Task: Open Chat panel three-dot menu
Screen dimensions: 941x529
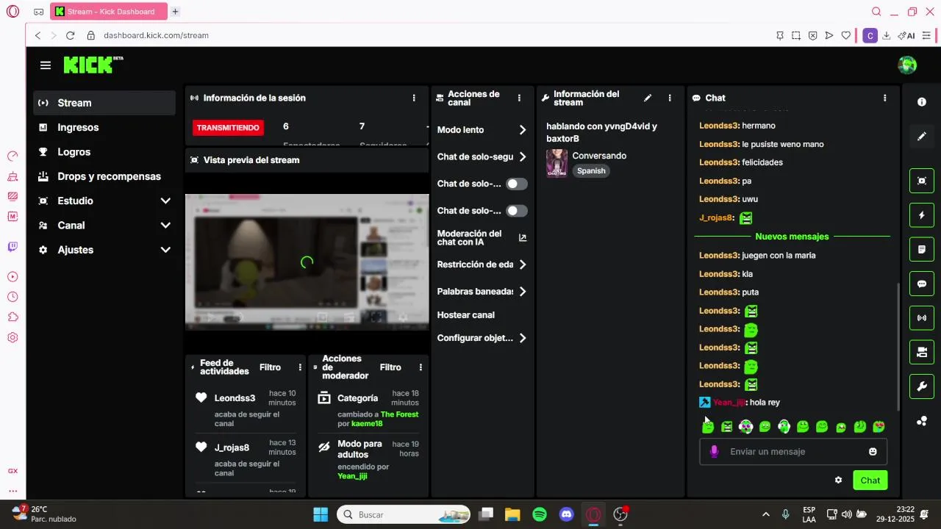Action: pyautogui.click(x=884, y=98)
